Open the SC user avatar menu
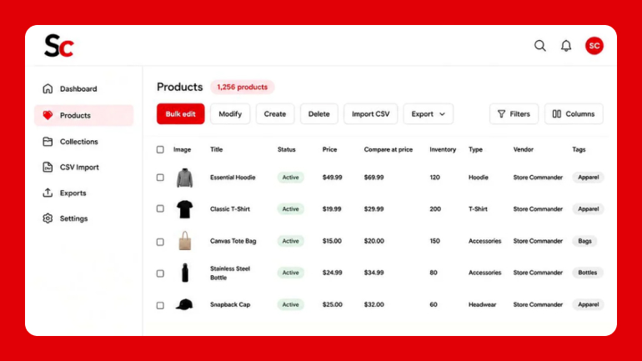The height and width of the screenshot is (361, 642). coord(594,45)
